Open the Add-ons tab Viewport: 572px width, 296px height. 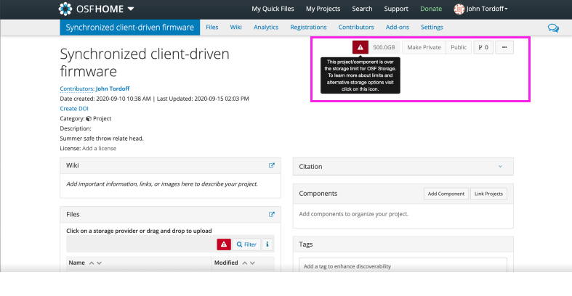click(398, 28)
